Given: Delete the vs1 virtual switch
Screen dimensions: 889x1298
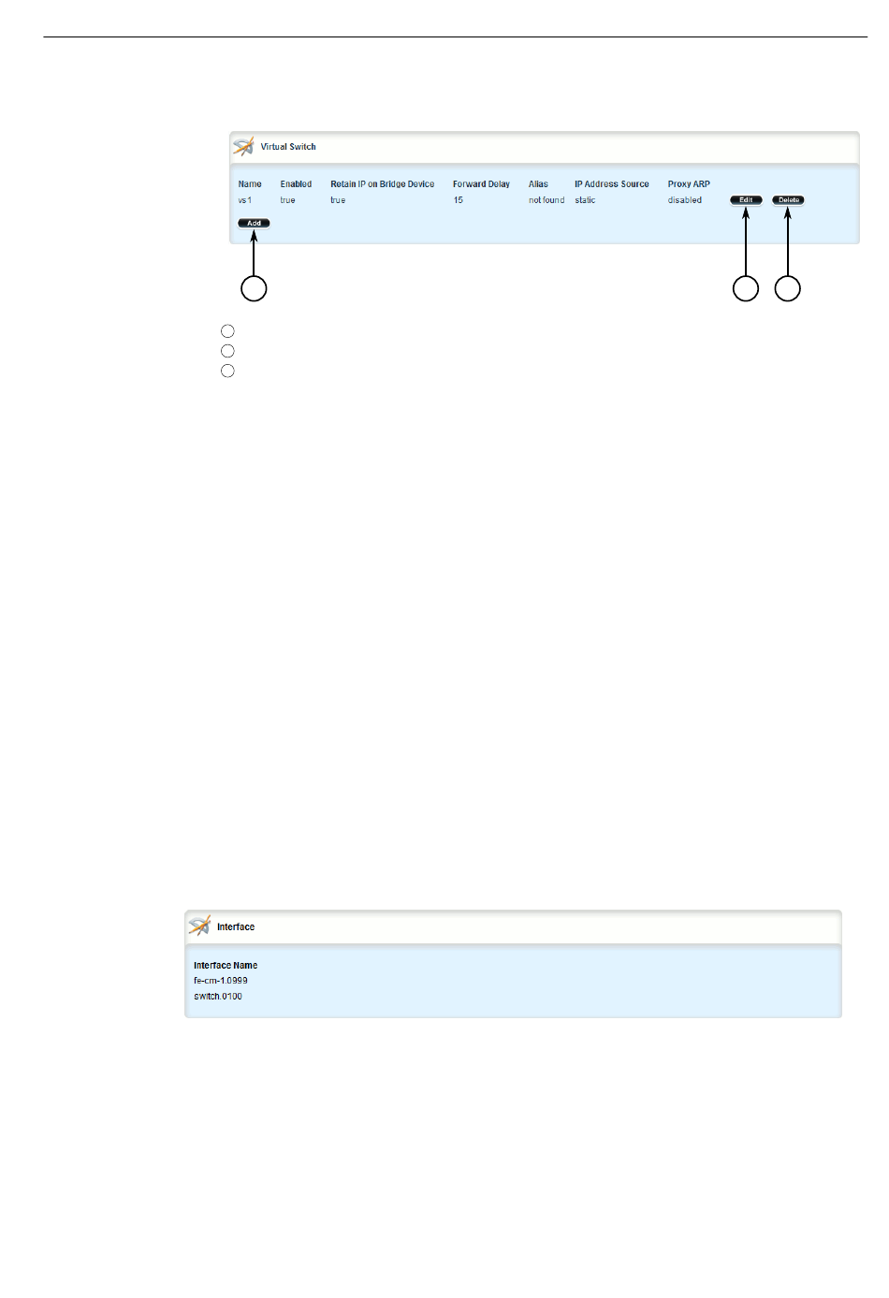Looking at the screenshot, I should [788, 200].
